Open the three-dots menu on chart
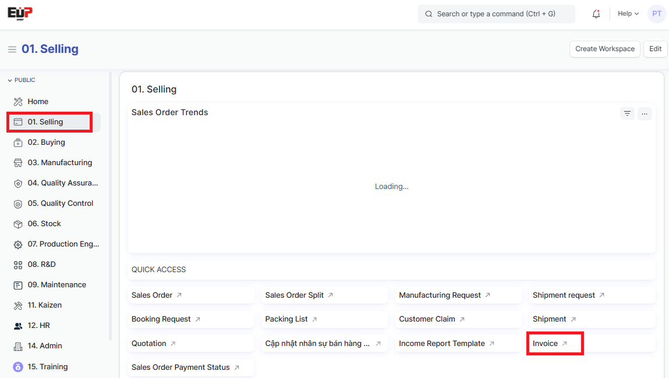Viewport: 669px width, 378px height. pos(645,113)
